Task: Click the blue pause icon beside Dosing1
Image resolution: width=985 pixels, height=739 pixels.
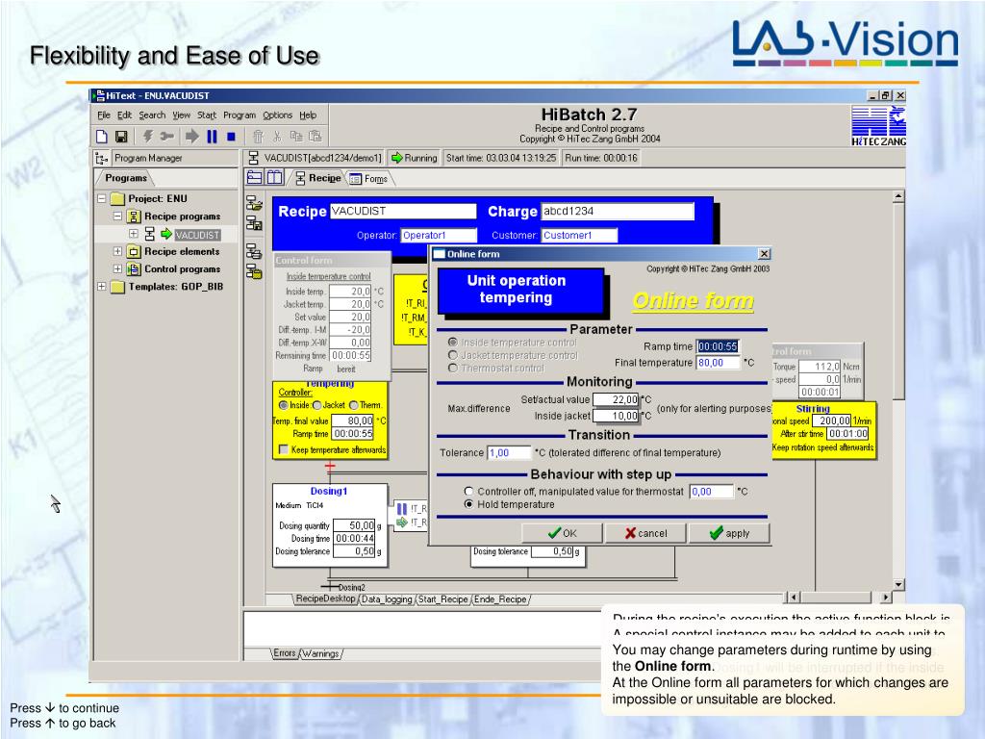Action: pos(402,509)
